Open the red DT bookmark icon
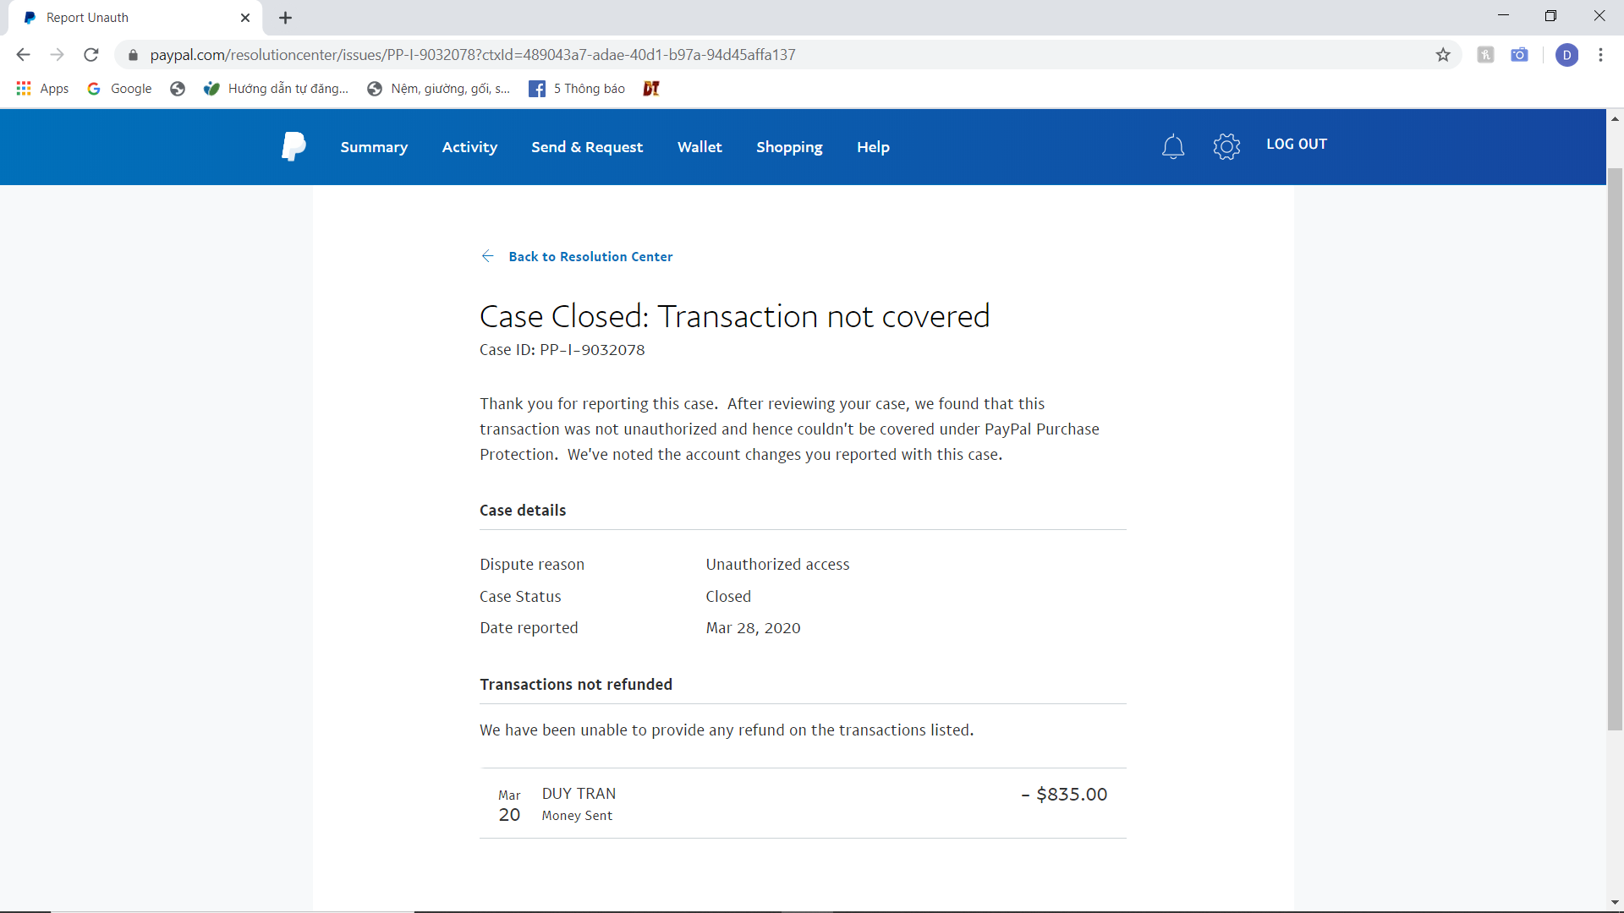Viewport: 1624px width, 913px height. [651, 89]
